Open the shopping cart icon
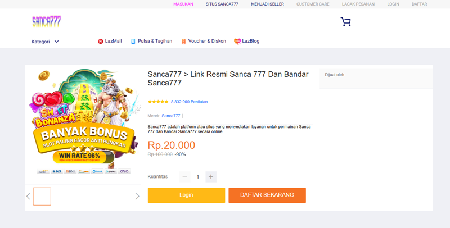This screenshot has height=228, width=450. (x=345, y=22)
